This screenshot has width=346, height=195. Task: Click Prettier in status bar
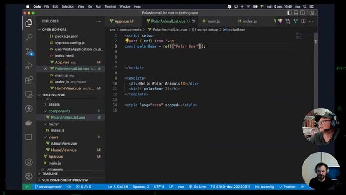click(287, 187)
